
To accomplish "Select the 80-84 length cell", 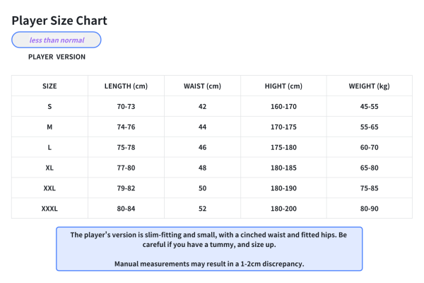I will click(126, 209).
